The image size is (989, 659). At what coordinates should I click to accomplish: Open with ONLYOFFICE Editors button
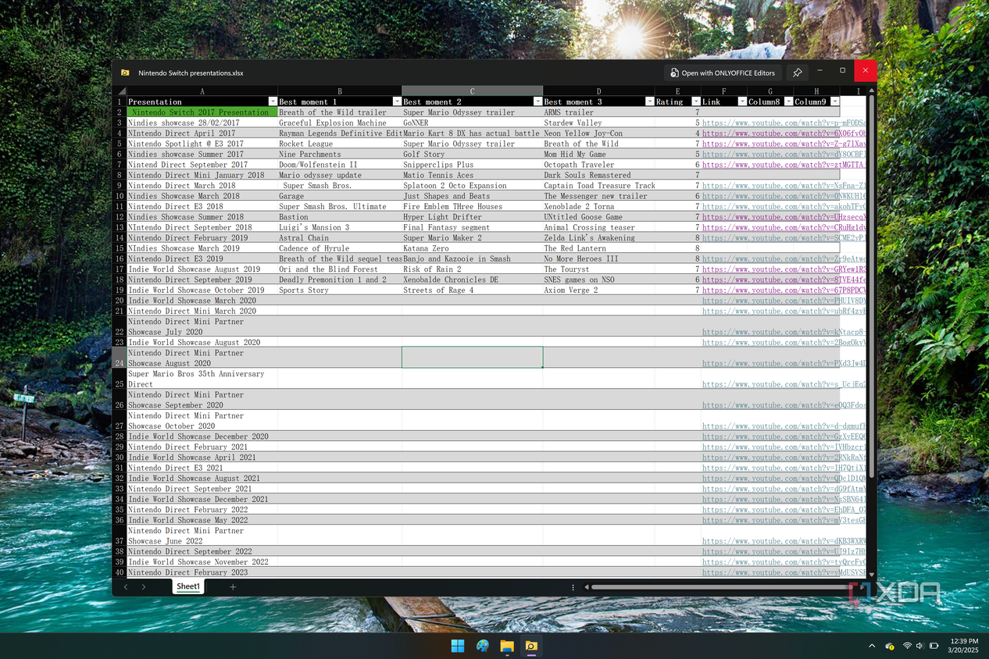tap(723, 73)
